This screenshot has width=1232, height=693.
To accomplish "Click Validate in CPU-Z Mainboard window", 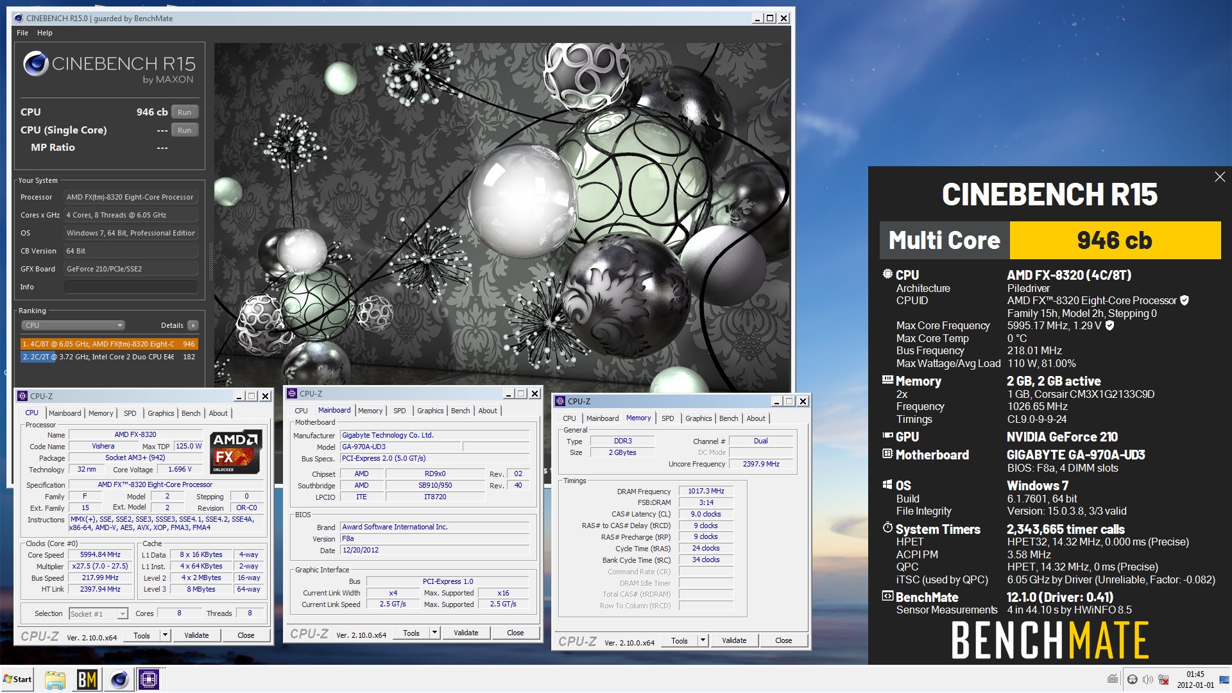I will pos(466,633).
